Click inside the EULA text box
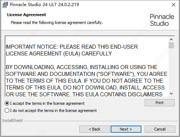This screenshot has width=180, height=137. [x=87, y=66]
